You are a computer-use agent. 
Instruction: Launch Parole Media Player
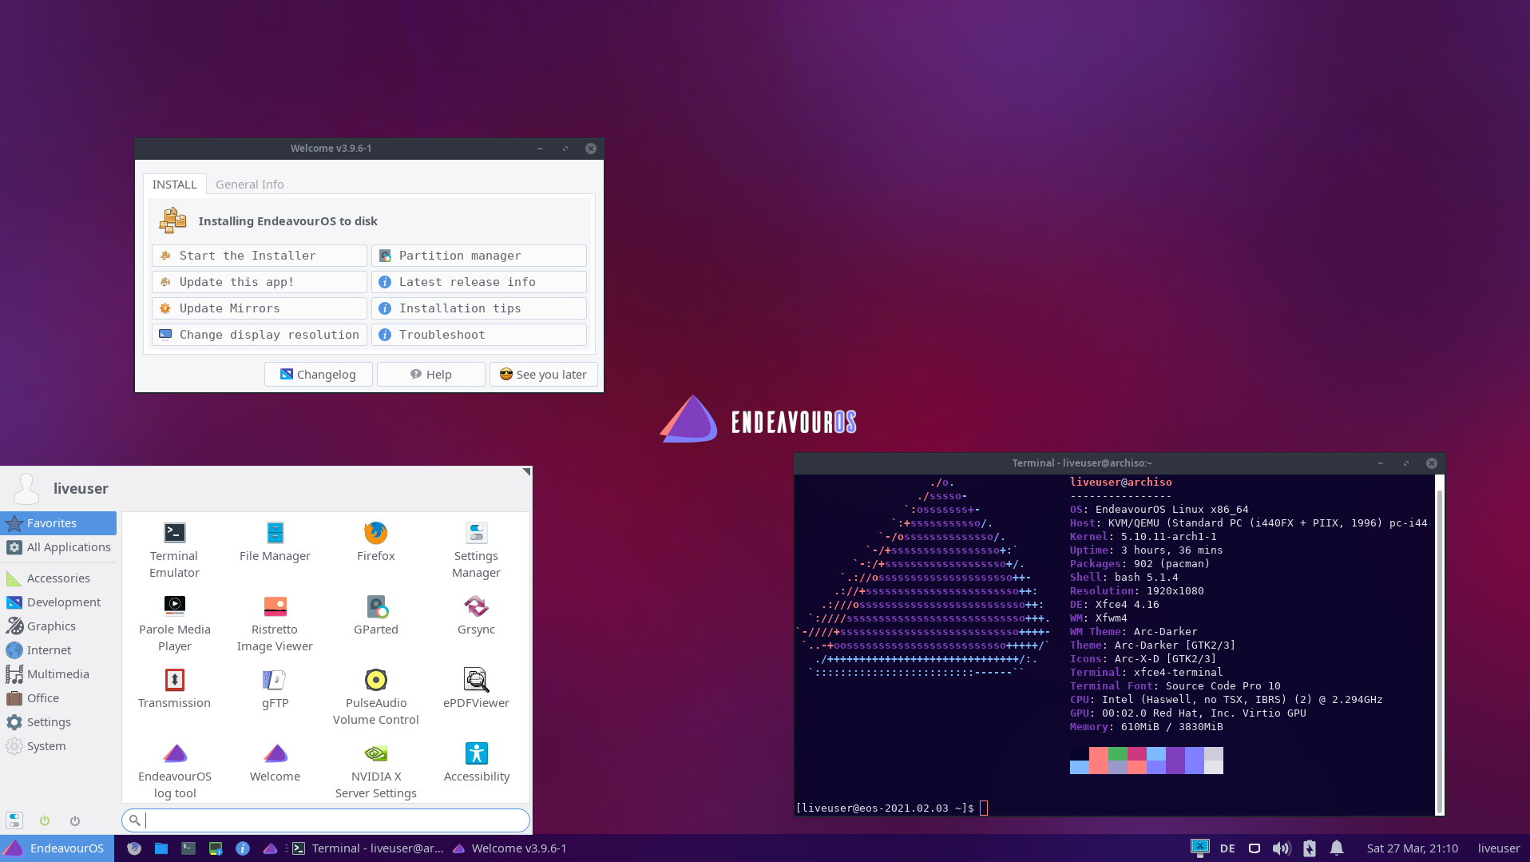pos(174,624)
